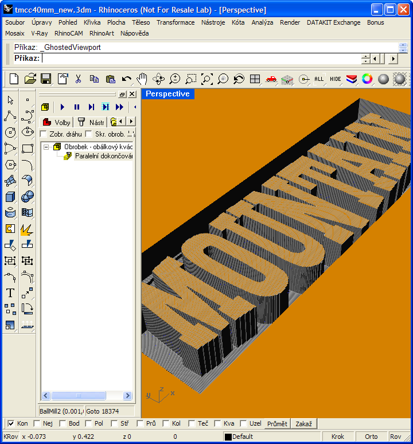Toggle the Skr. obrob. checkbox

[89, 134]
